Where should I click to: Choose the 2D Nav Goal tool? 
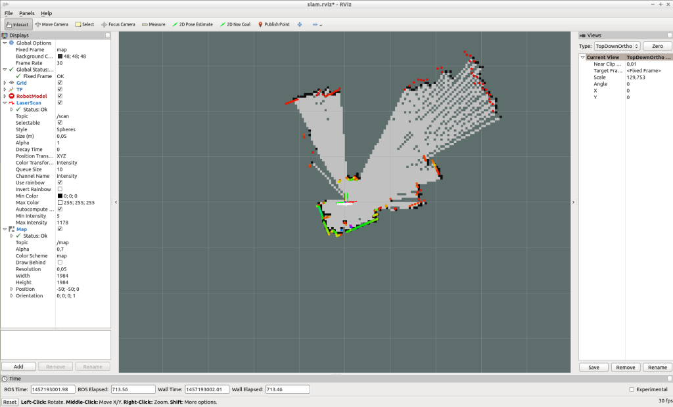coord(235,24)
